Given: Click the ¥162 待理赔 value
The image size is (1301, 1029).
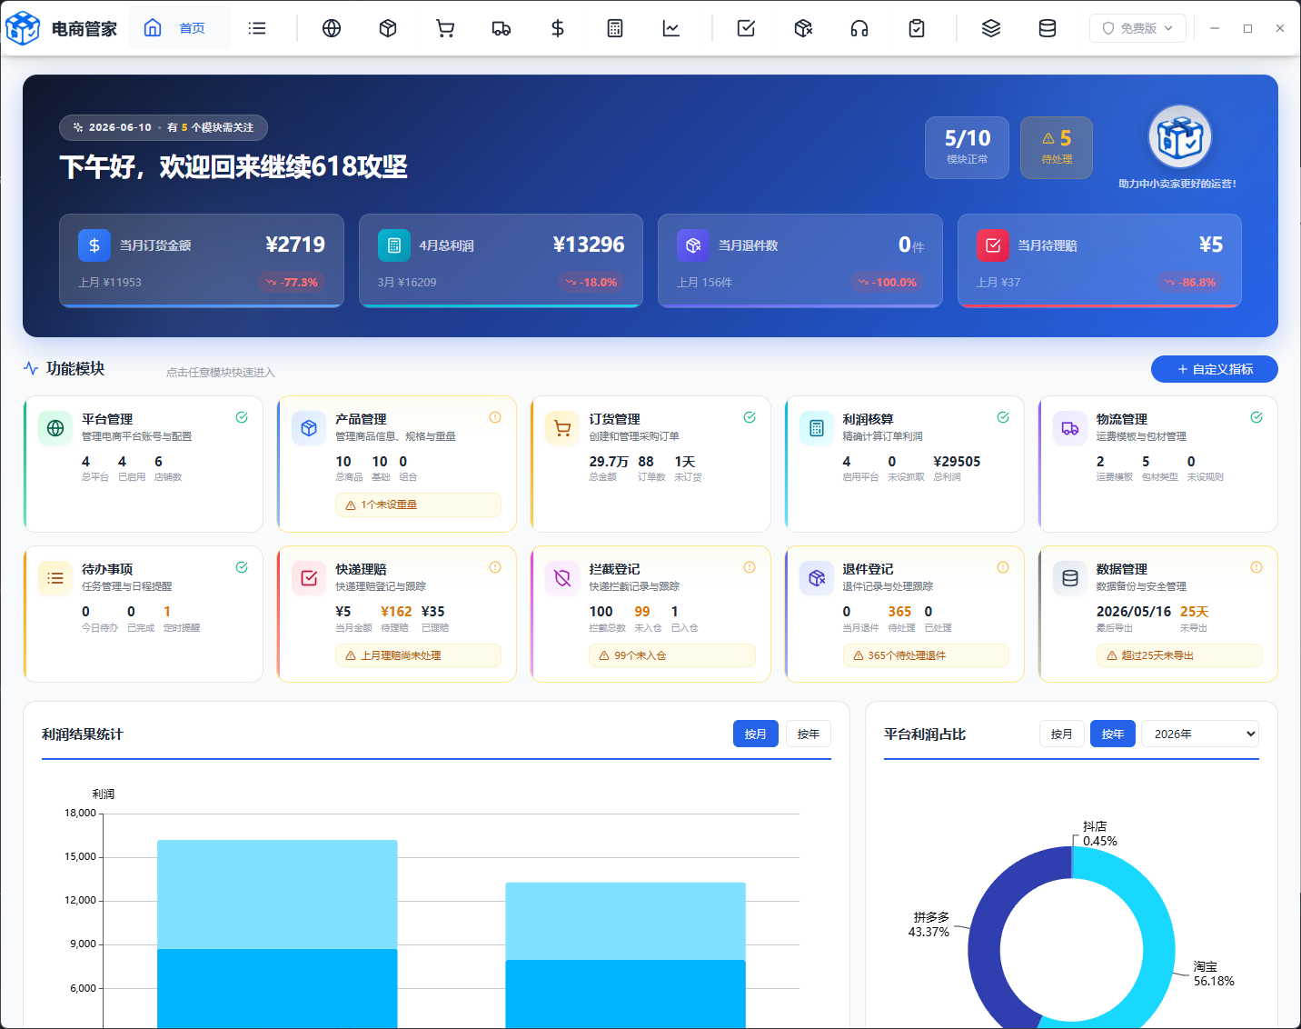Looking at the screenshot, I should 396,612.
